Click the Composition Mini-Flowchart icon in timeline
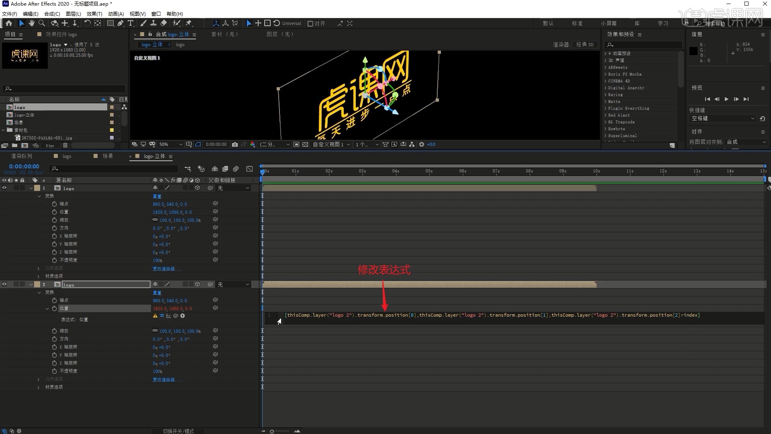This screenshot has width=771, height=434. tap(188, 169)
